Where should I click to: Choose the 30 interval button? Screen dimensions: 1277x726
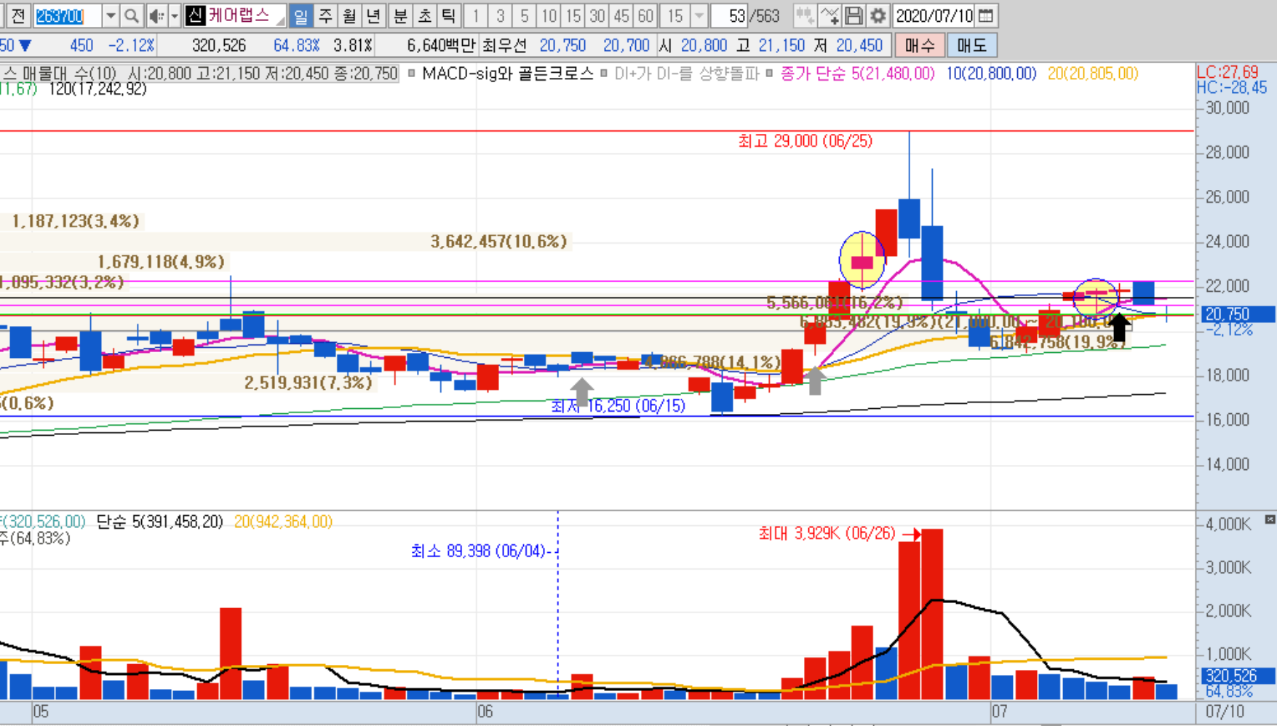click(x=597, y=15)
